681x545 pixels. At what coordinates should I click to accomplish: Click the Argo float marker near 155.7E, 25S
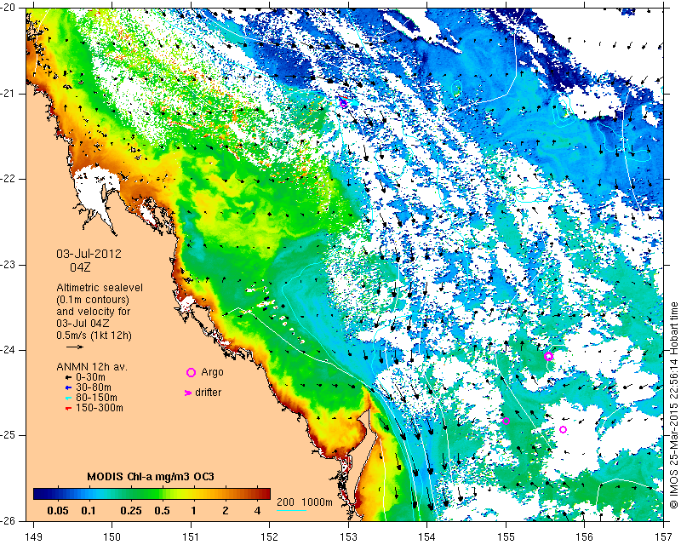click(x=564, y=430)
